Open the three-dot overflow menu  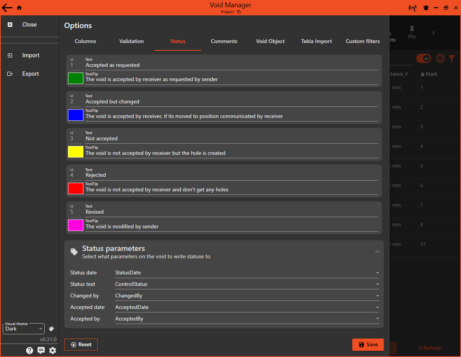[433, 33]
